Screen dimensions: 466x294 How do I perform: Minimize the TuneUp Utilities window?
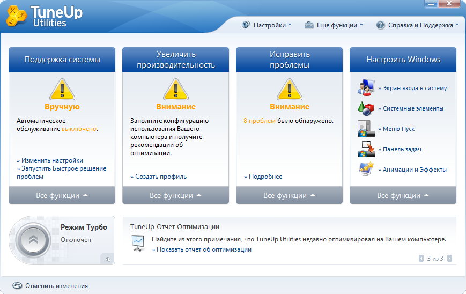click(x=431, y=4)
